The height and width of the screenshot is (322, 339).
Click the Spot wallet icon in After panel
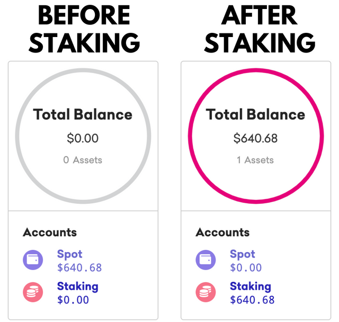click(206, 260)
